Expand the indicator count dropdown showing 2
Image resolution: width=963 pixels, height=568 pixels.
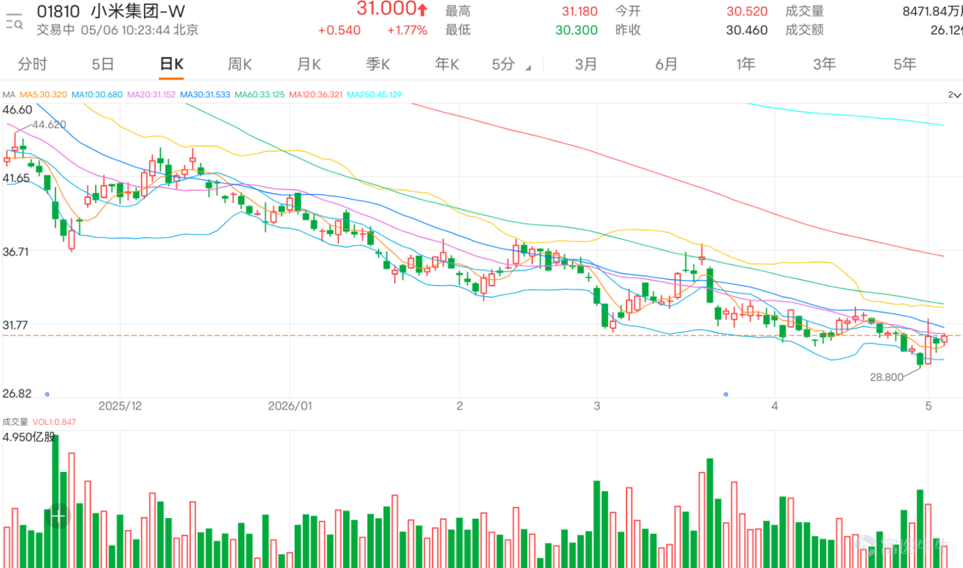click(955, 95)
